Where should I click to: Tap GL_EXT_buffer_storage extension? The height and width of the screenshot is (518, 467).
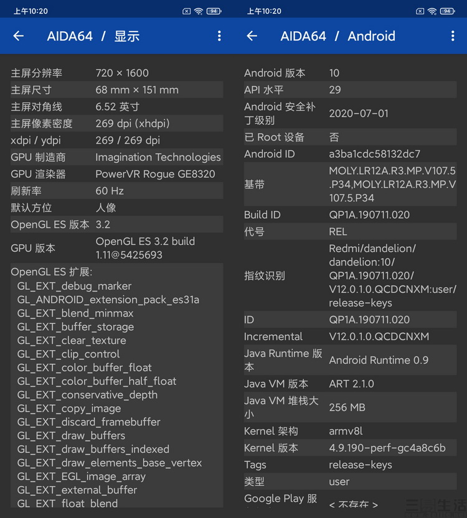coord(75,326)
